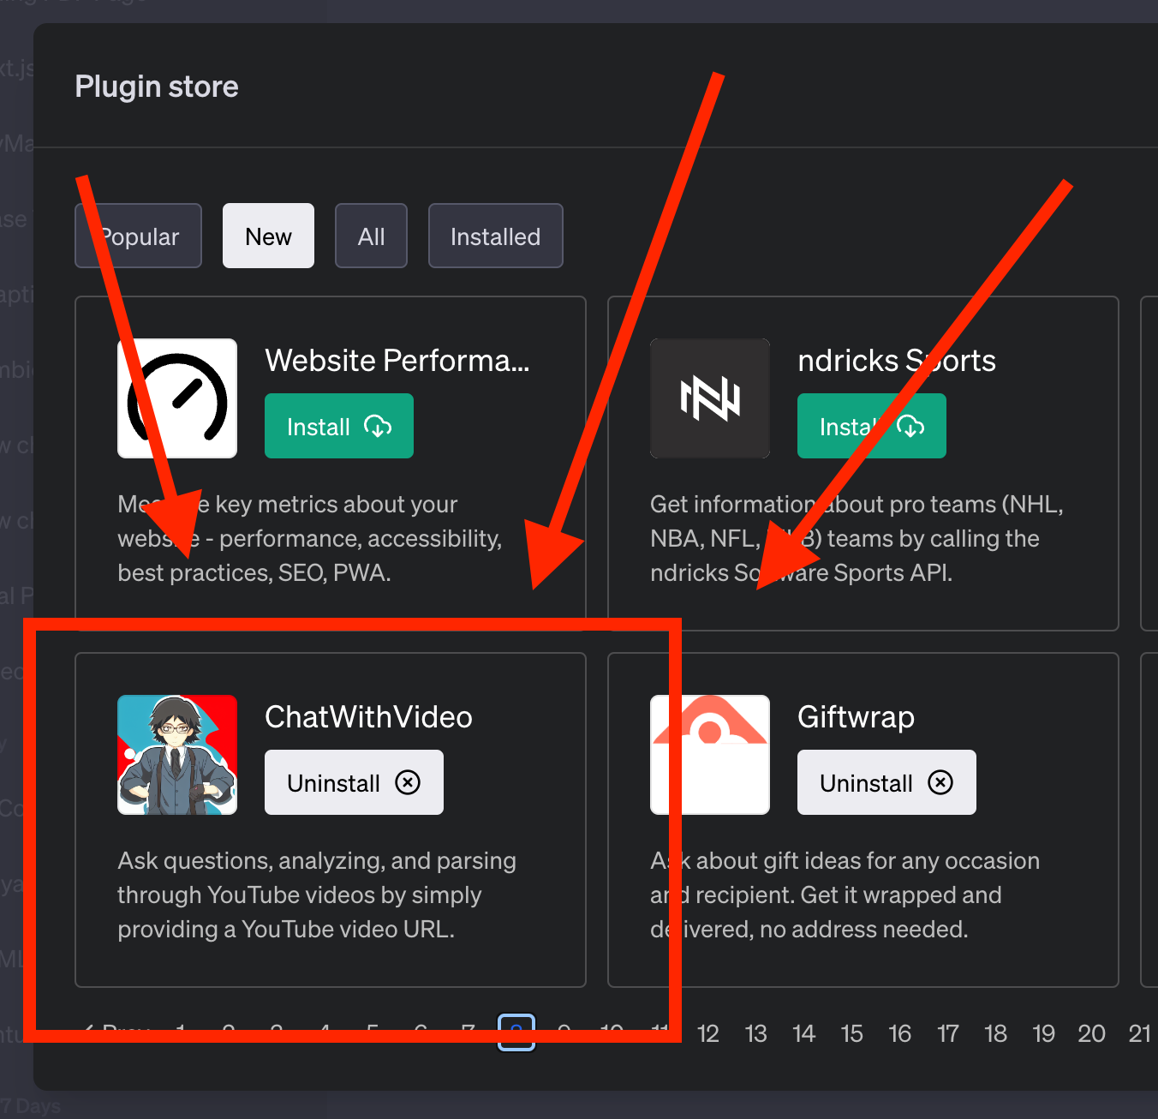Click the Giftwrap red logo icon
The height and width of the screenshot is (1119, 1158).
pyautogui.click(x=709, y=755)
